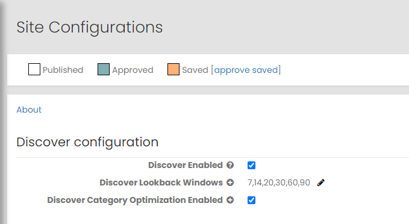
Task: Click the Discover Enabled help question icon
Action: coord(230,165)
